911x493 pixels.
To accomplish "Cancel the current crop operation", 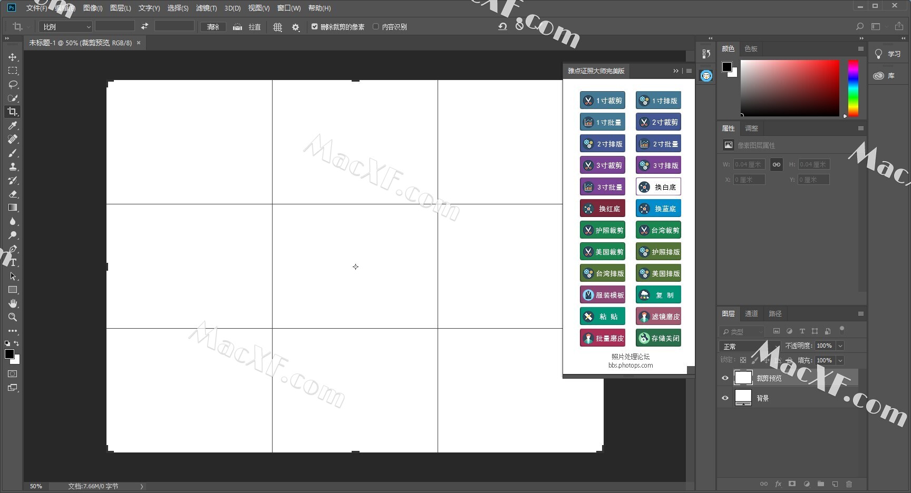I will pyautogui.click(x=520, y=26).
